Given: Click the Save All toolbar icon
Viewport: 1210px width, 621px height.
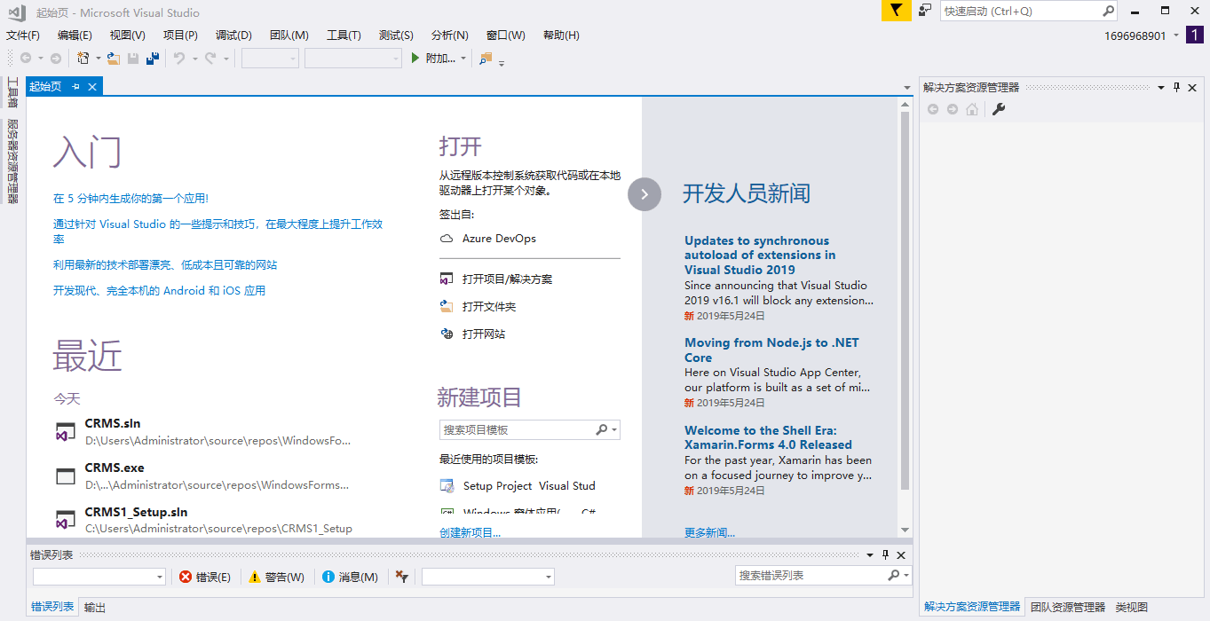Looking at the screenshot, I should pyautogui.click(x=153, y=59).
